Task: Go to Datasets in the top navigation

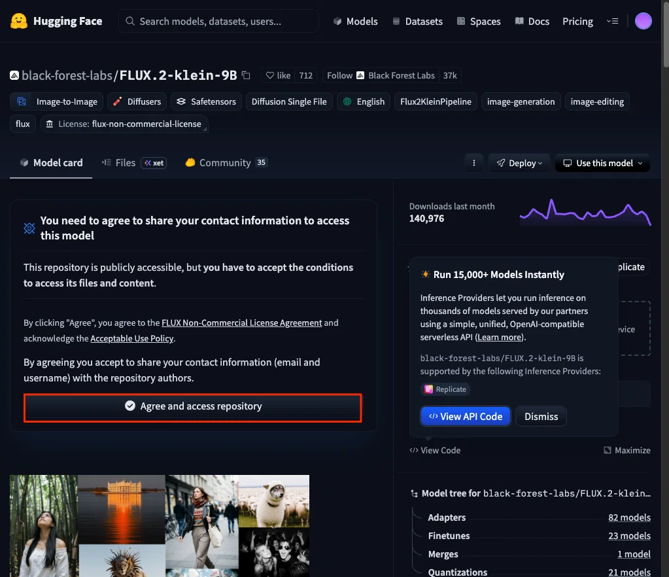Action: pyautogui.click(x=417, y=21)
